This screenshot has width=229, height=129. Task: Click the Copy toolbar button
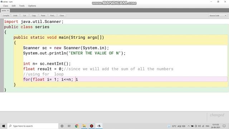[34, 15]
